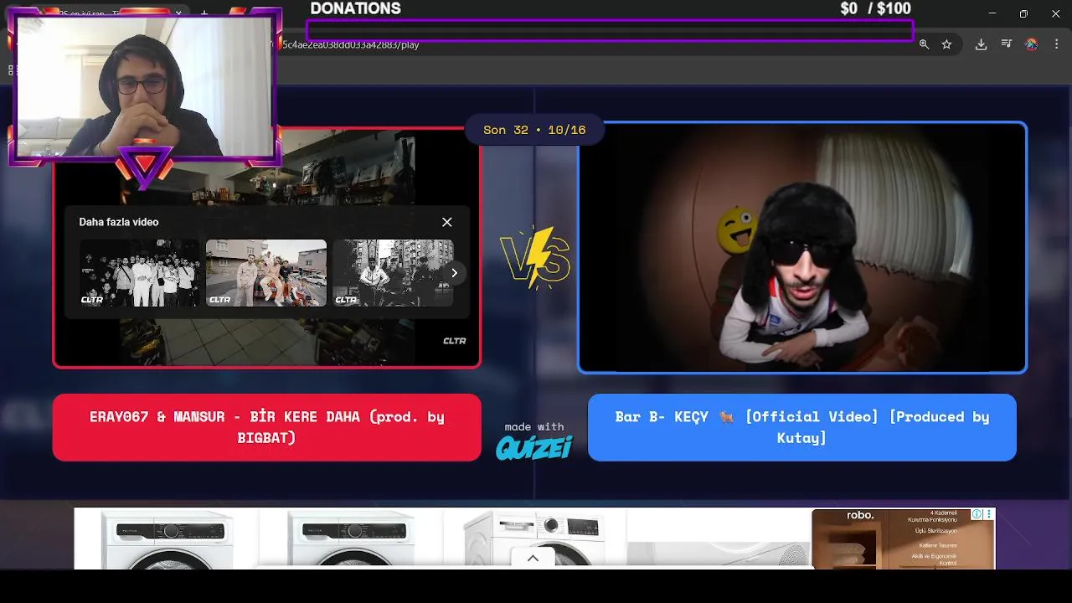Screen dimensions: 1072x603
Task: Play the Bar B- KEÇY video on right
Action: pos(802,247)
